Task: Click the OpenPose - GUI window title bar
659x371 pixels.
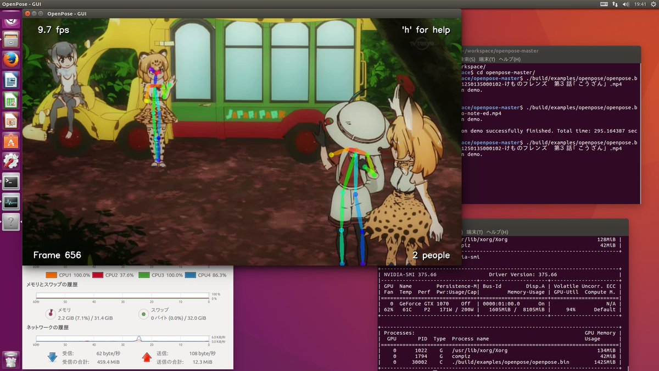Action: click(242, 13)
